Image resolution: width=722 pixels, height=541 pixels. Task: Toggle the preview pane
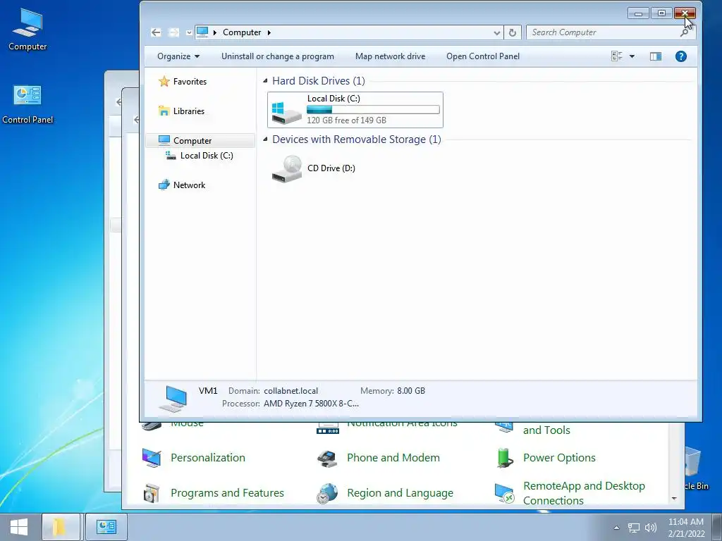click(x=655, y=56)
